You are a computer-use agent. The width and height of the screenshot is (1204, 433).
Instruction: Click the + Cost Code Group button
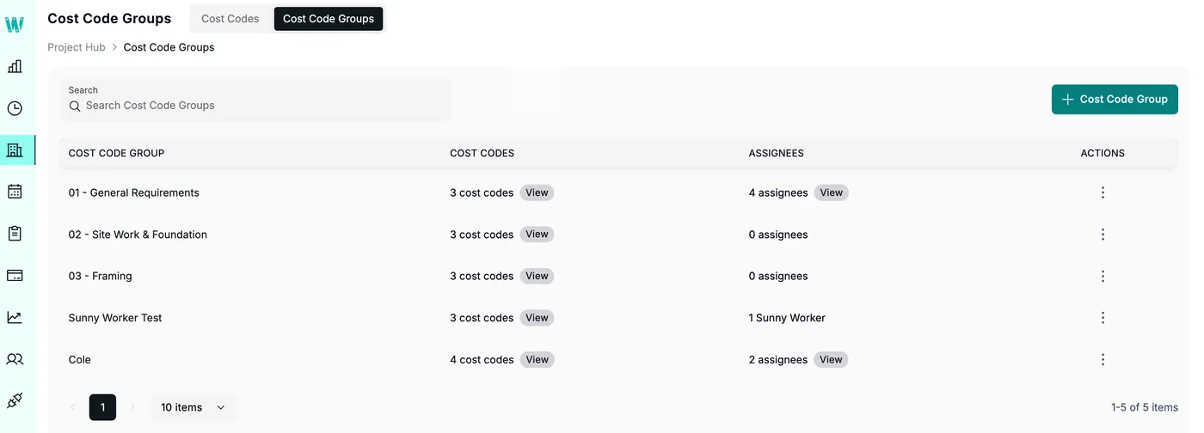(1115, 100)
